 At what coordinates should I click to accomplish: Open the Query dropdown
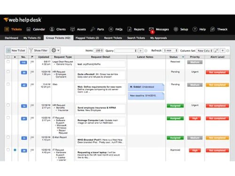[125, 51]
